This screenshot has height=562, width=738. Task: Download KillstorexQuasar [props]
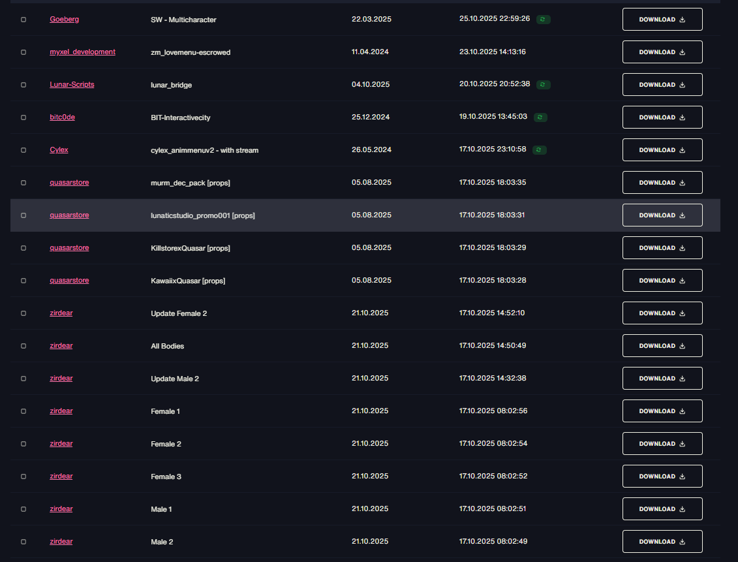click(x=662, y=247)
